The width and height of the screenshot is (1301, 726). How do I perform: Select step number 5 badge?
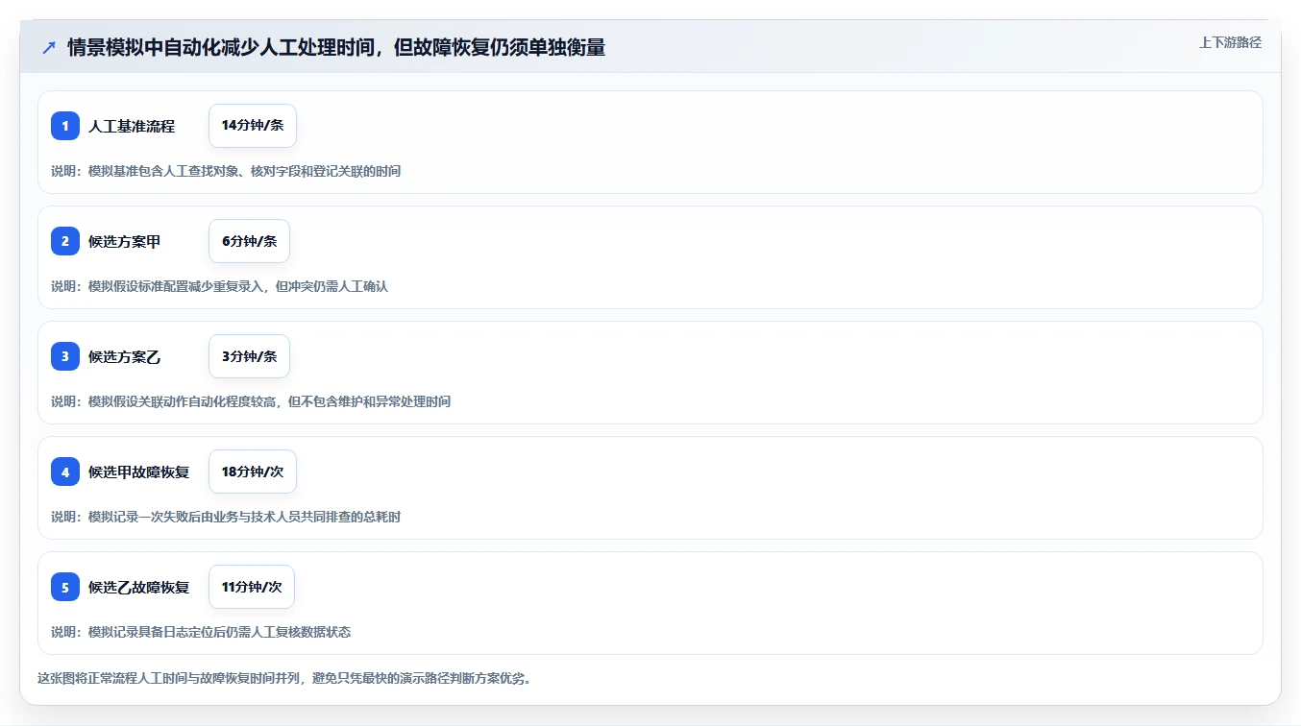point(65,587)
